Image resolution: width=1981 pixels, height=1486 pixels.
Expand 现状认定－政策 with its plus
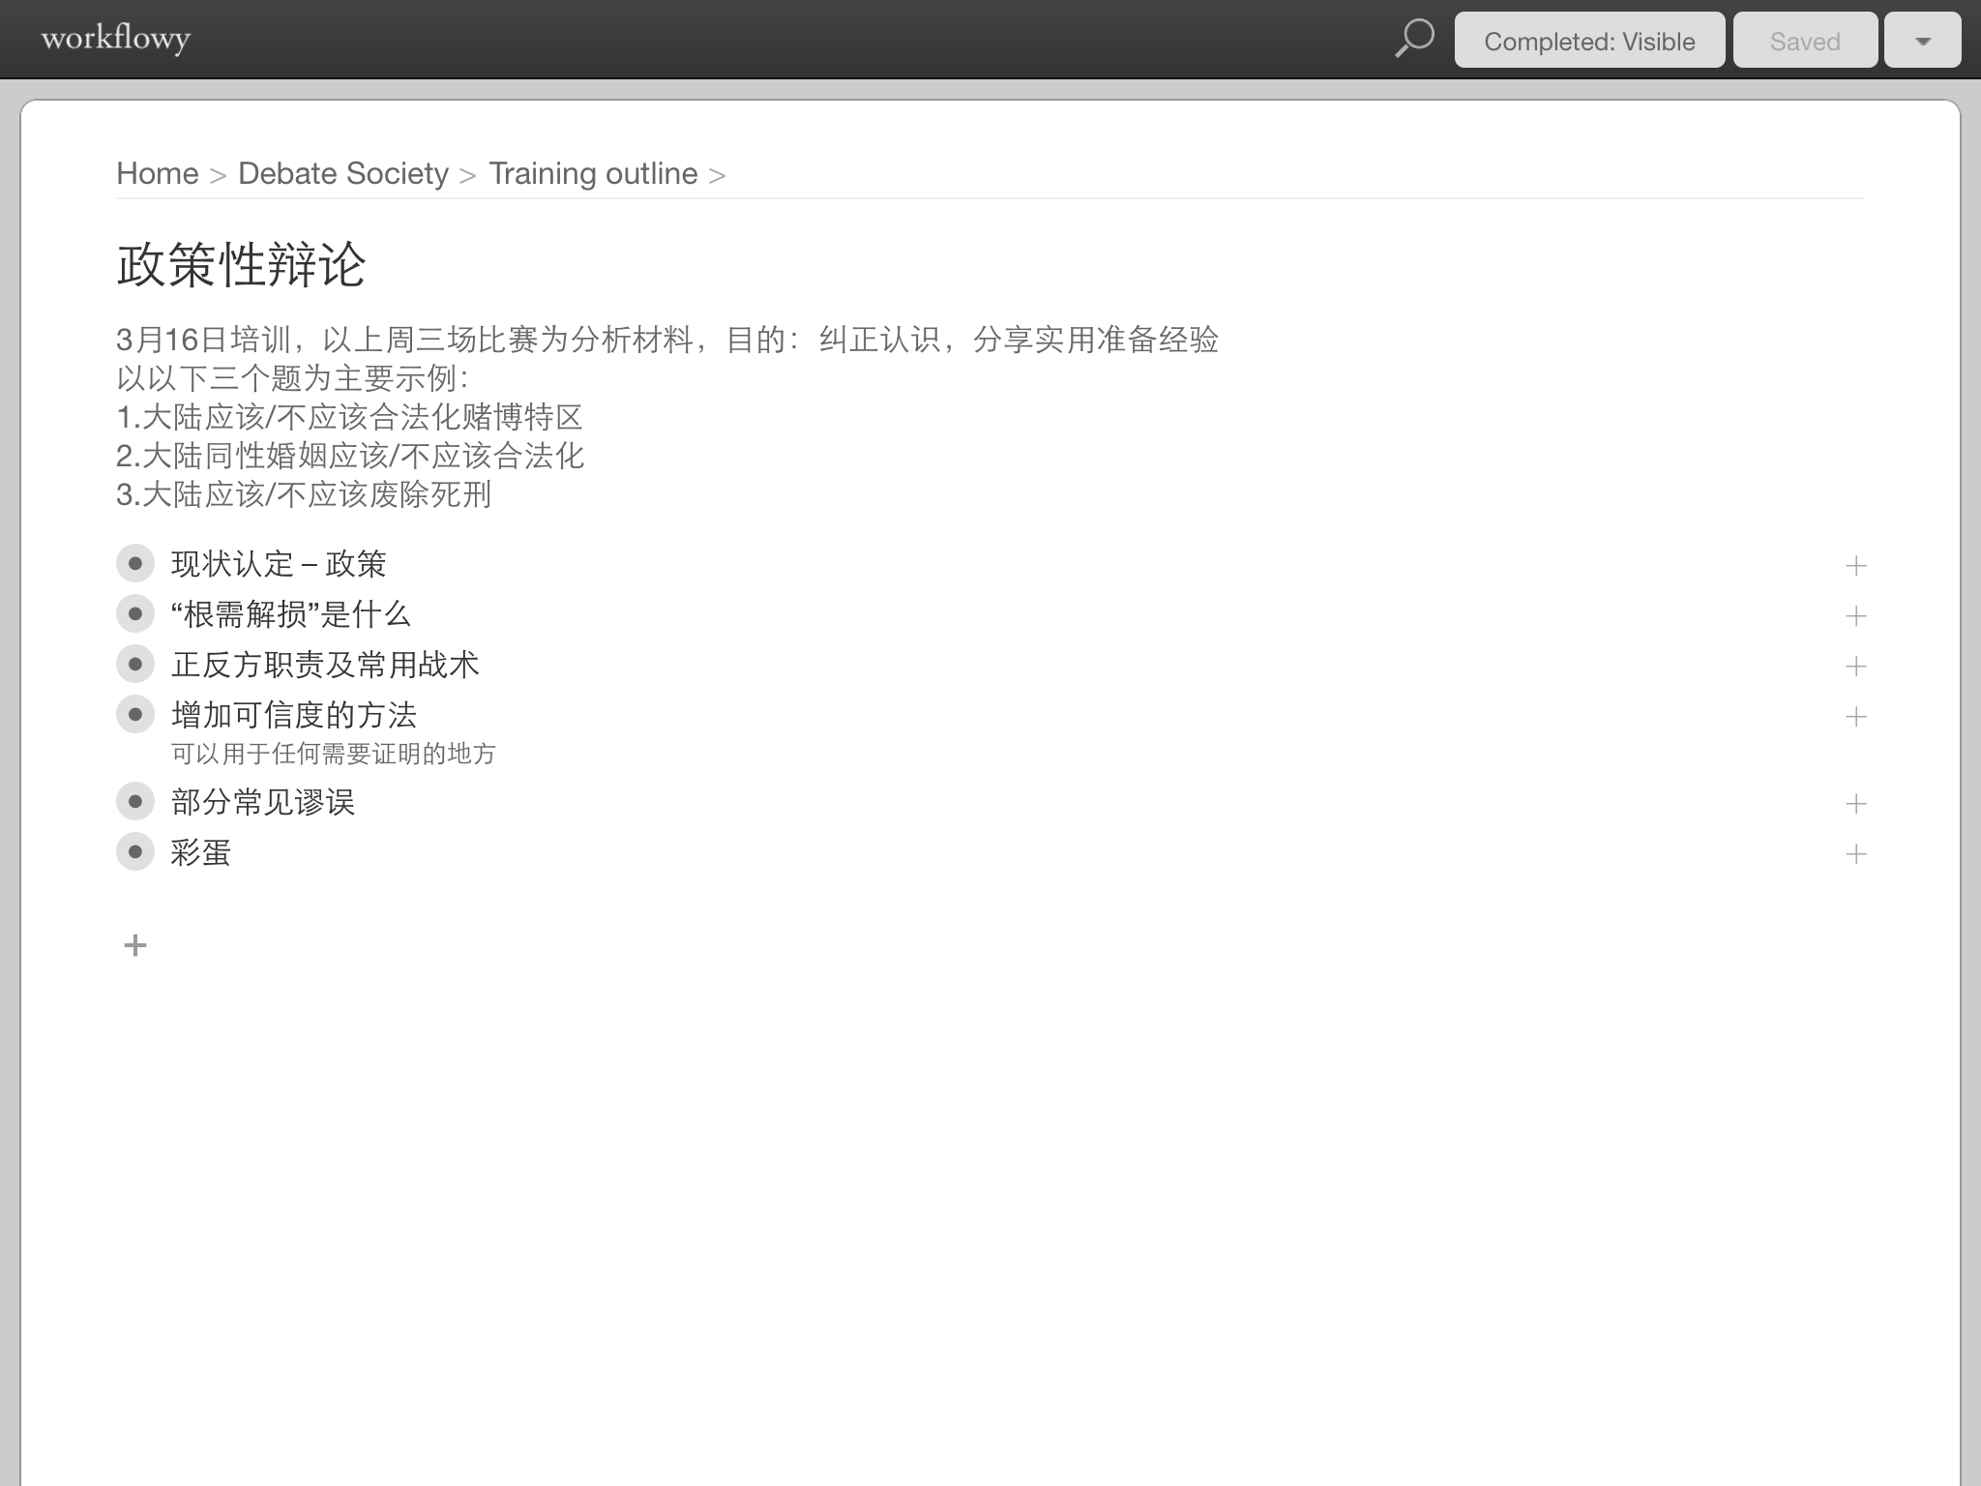1855,566
